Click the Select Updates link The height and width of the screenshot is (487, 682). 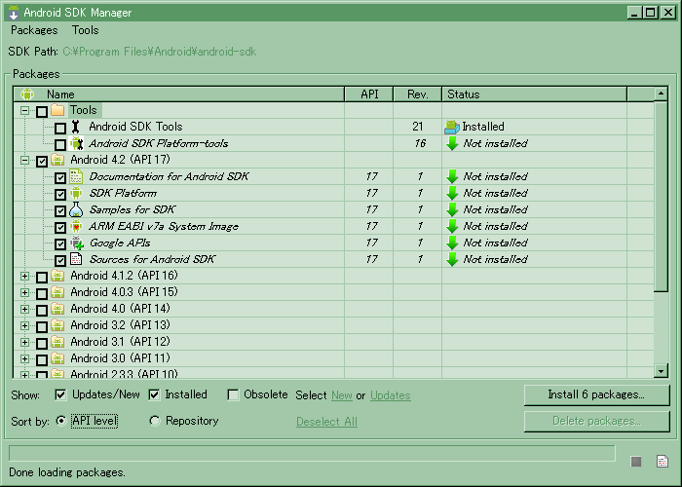(x=390, y=395)
